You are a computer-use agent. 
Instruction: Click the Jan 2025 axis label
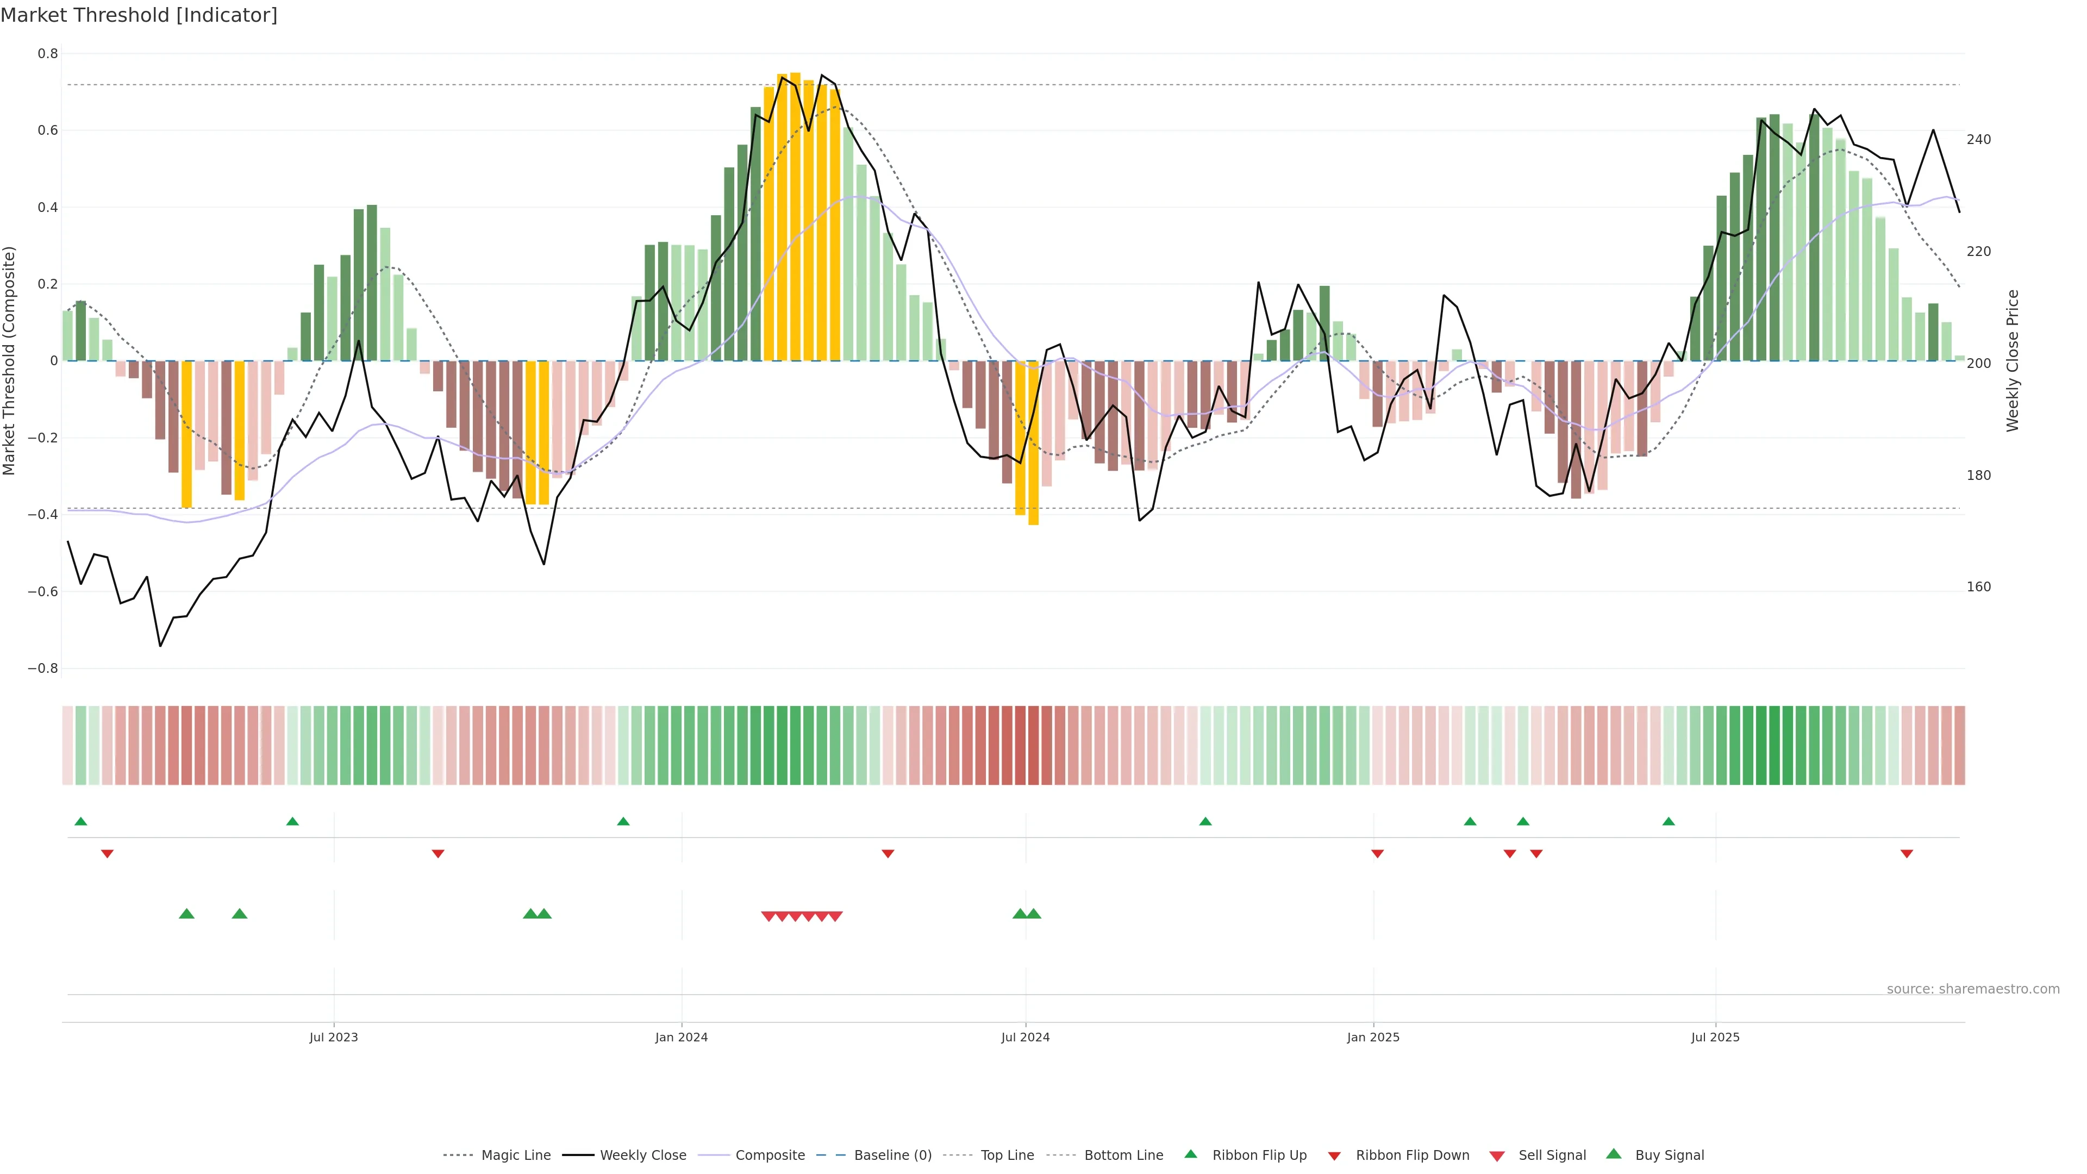(1372, 1037)
